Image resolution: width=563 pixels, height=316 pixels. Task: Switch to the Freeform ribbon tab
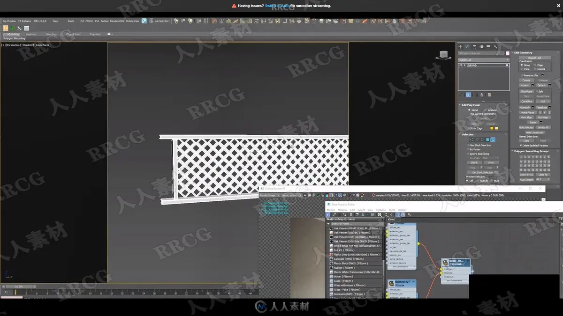click(x=31, y=34)
